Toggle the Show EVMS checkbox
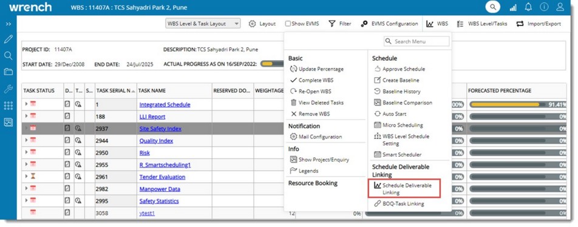Screen dimensions: 578x227 coord(288,24)
